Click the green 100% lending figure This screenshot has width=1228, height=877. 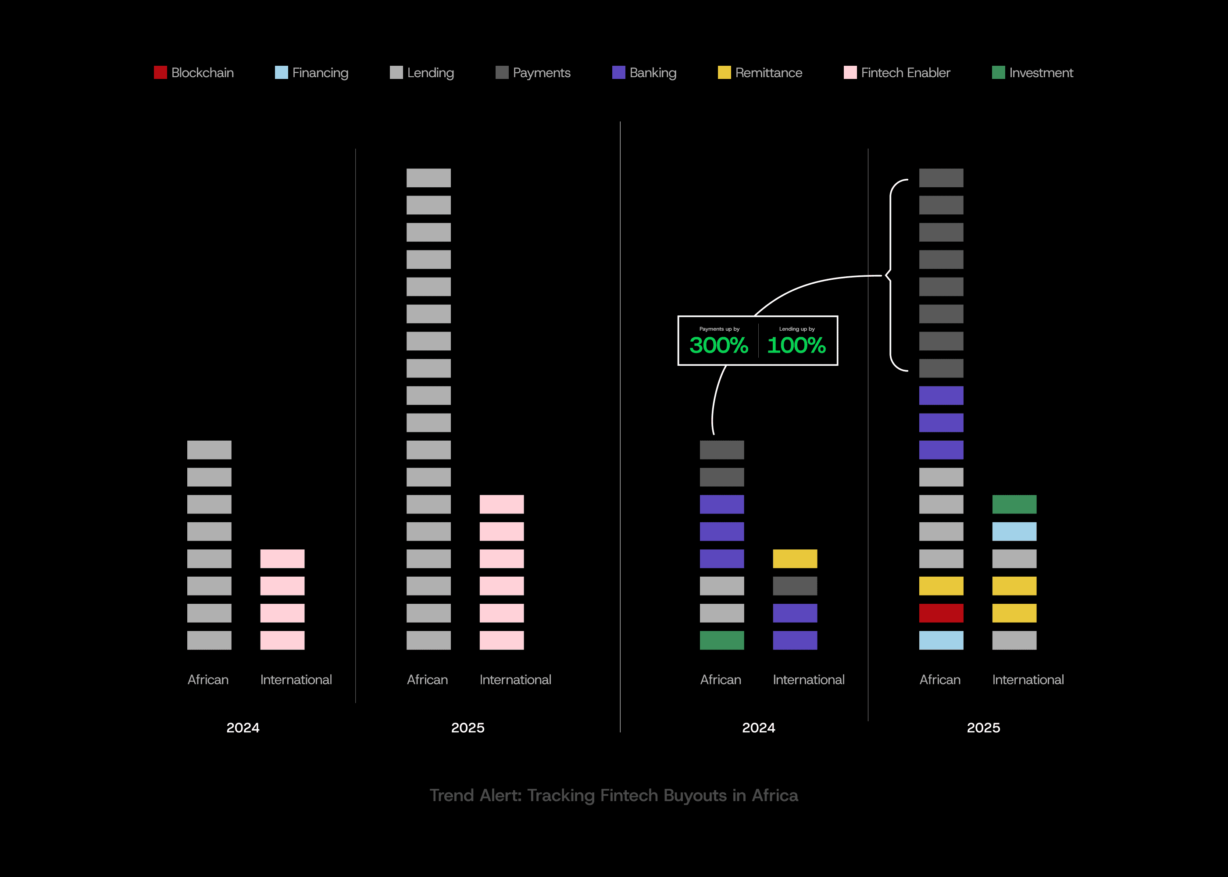[796, 346]
